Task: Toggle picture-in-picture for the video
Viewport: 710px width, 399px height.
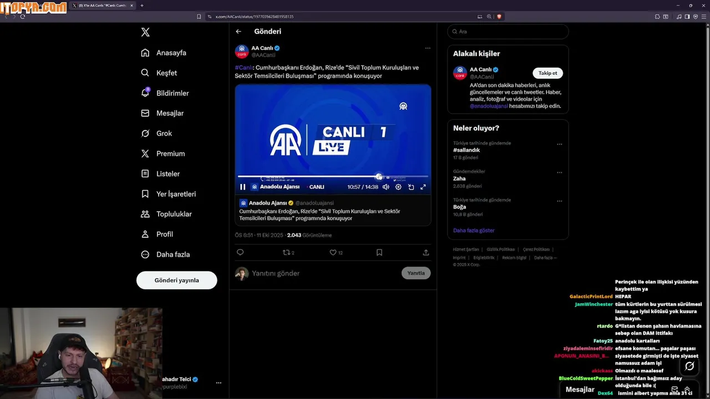Action: [411, 187]
